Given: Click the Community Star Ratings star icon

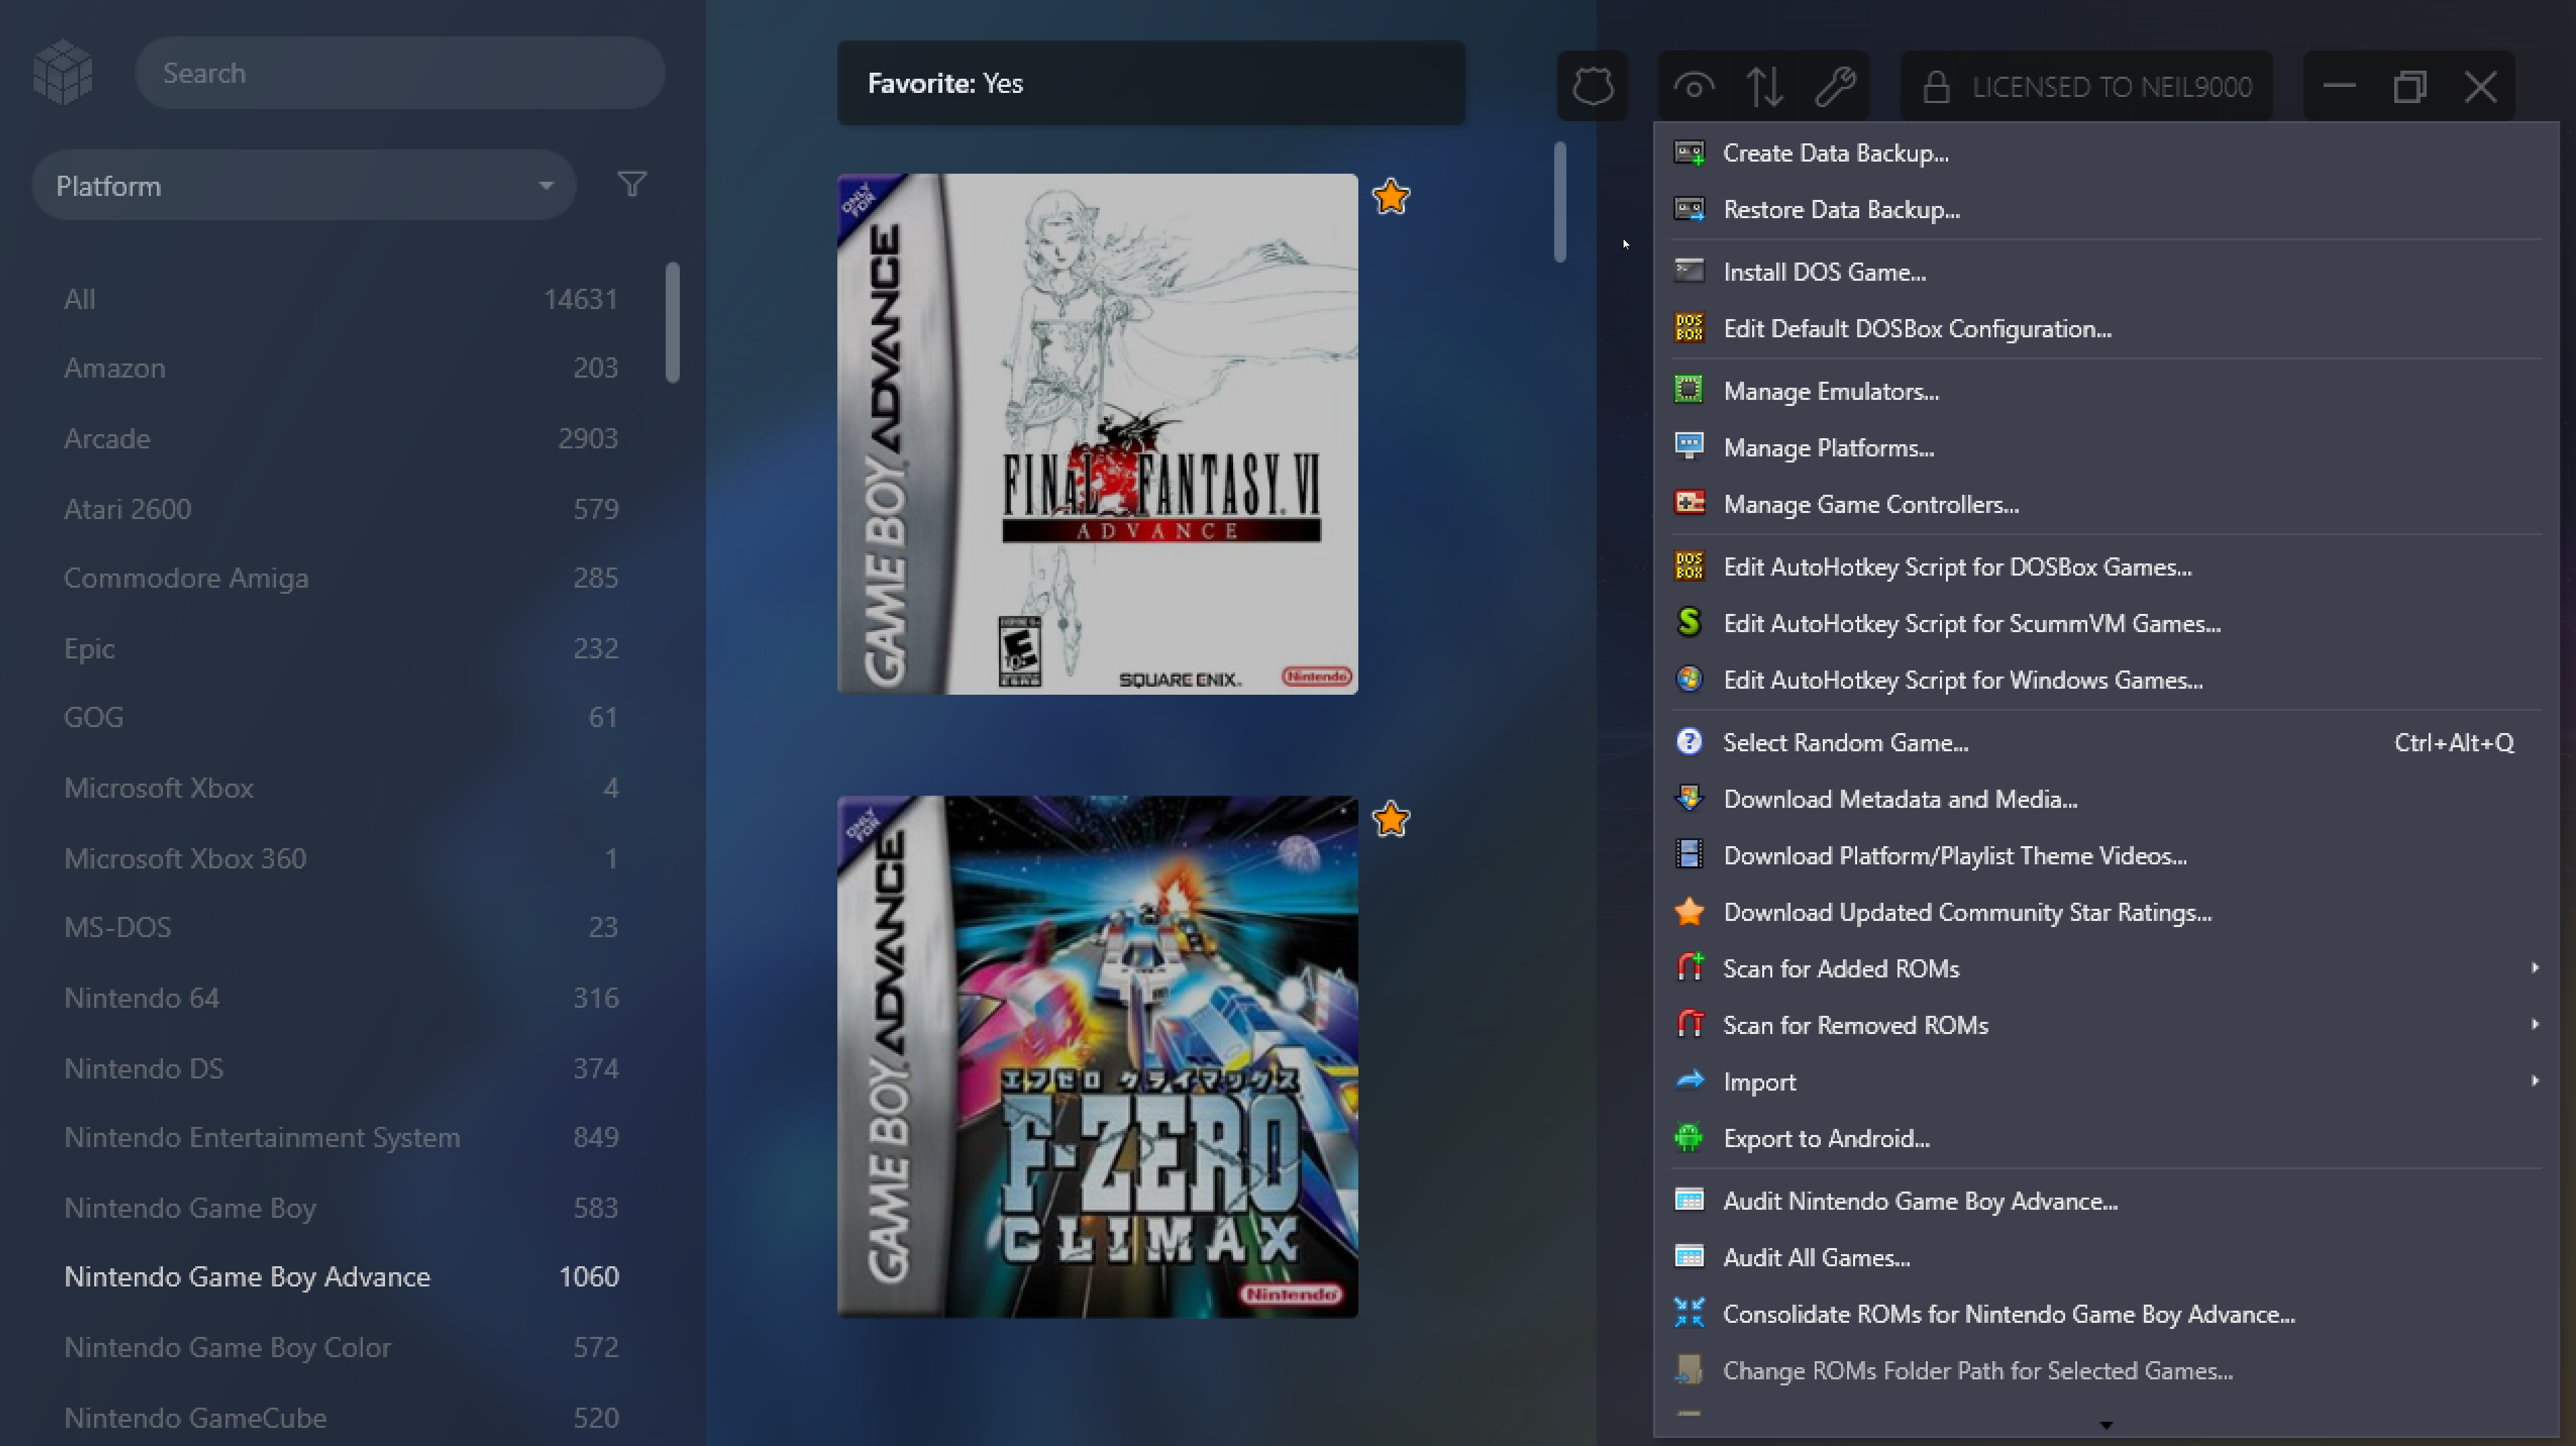Looking at the screenshot, I should 1689,911.
